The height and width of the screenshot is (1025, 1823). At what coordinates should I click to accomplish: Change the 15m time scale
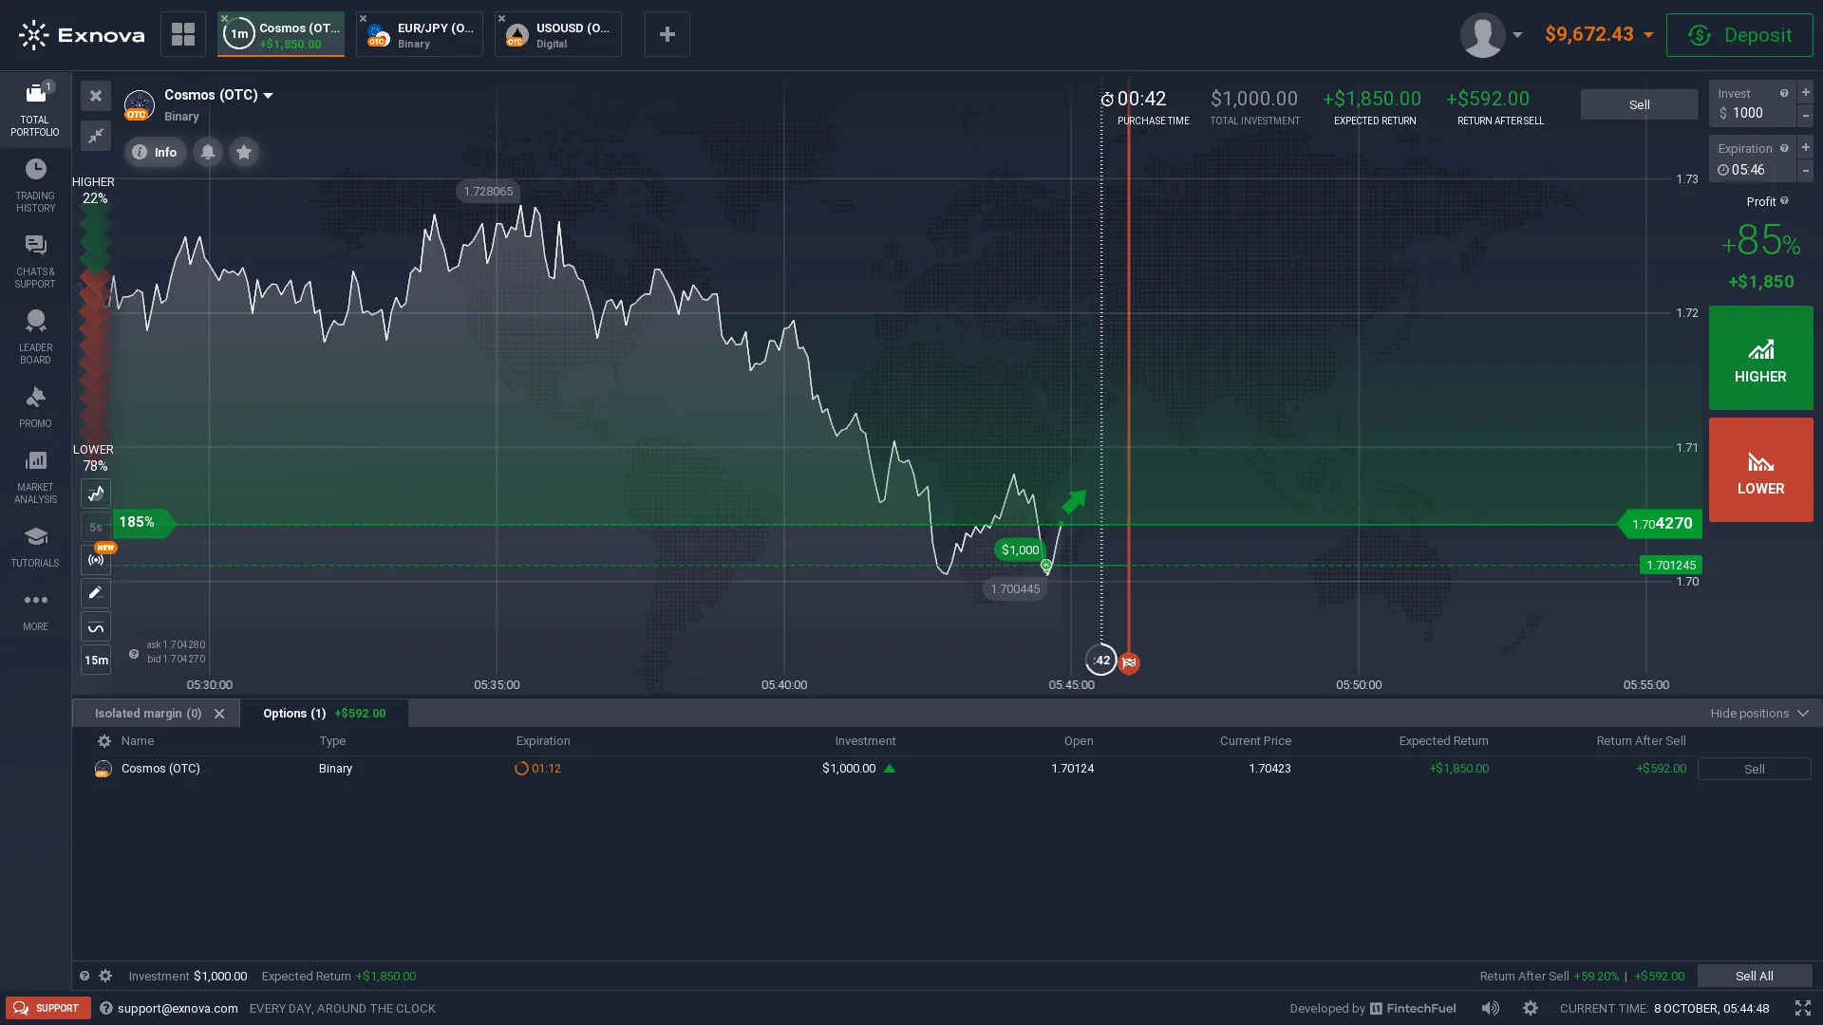(96, 660)
